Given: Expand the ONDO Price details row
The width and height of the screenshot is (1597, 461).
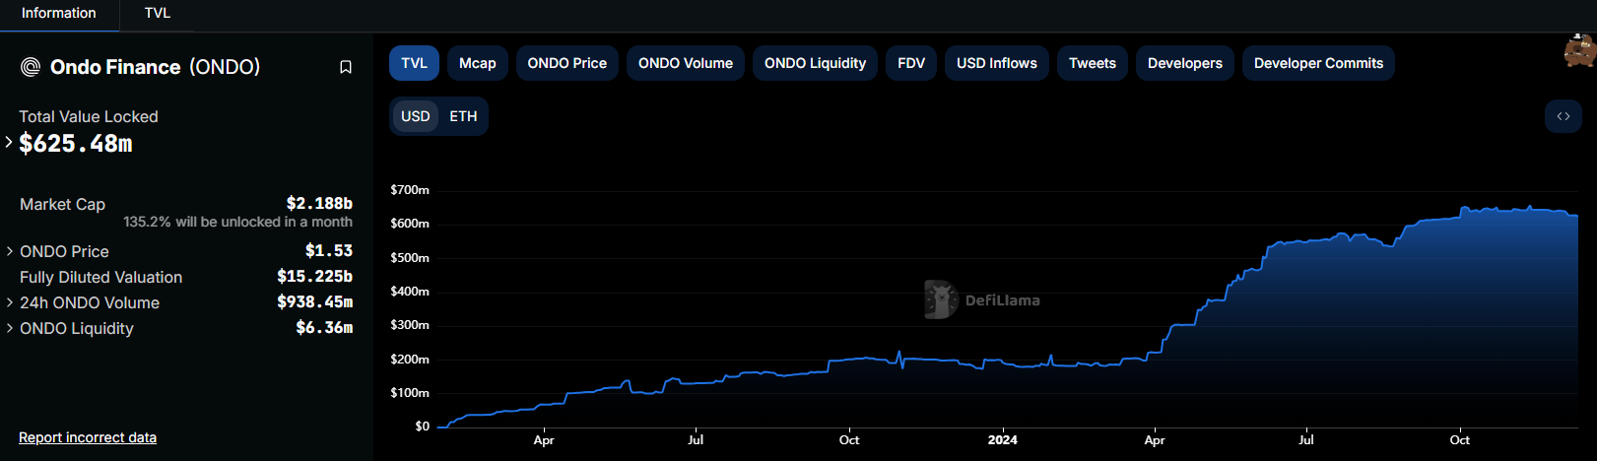Looking at the screenshot, I should click(x=10, y=251).
